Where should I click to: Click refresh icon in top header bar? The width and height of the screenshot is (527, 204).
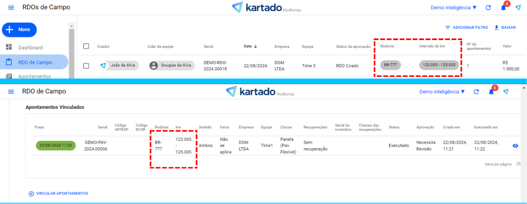click(488, 8)
